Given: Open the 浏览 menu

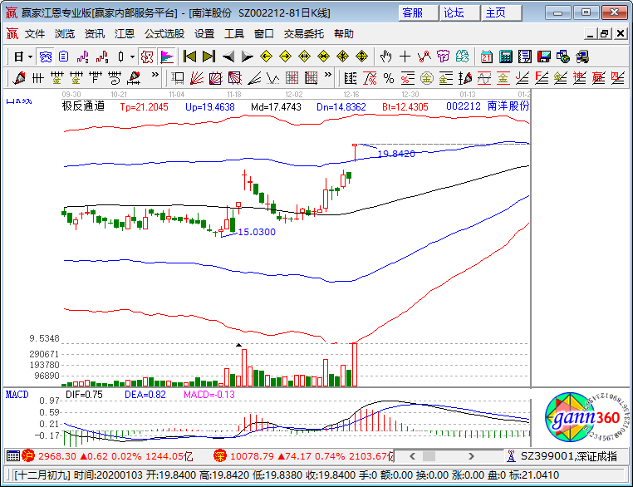Looking at the screenshot, I should pyautogui.click(x=65, y=34).
